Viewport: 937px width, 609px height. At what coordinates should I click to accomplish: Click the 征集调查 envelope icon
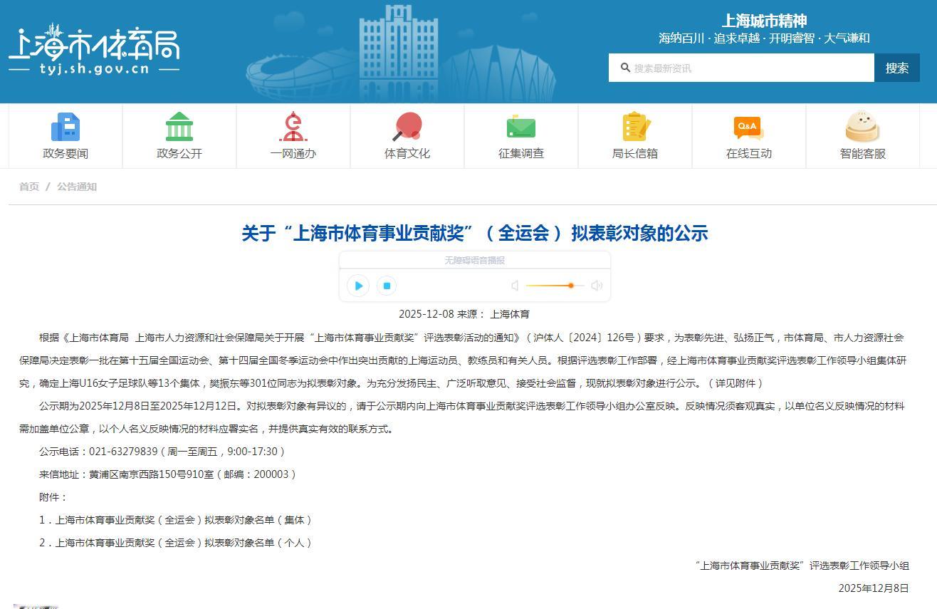coord(521,127)
